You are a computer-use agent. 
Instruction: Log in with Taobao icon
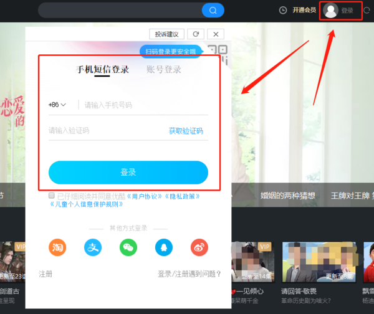pyautogui.click(x=57, y=247)
